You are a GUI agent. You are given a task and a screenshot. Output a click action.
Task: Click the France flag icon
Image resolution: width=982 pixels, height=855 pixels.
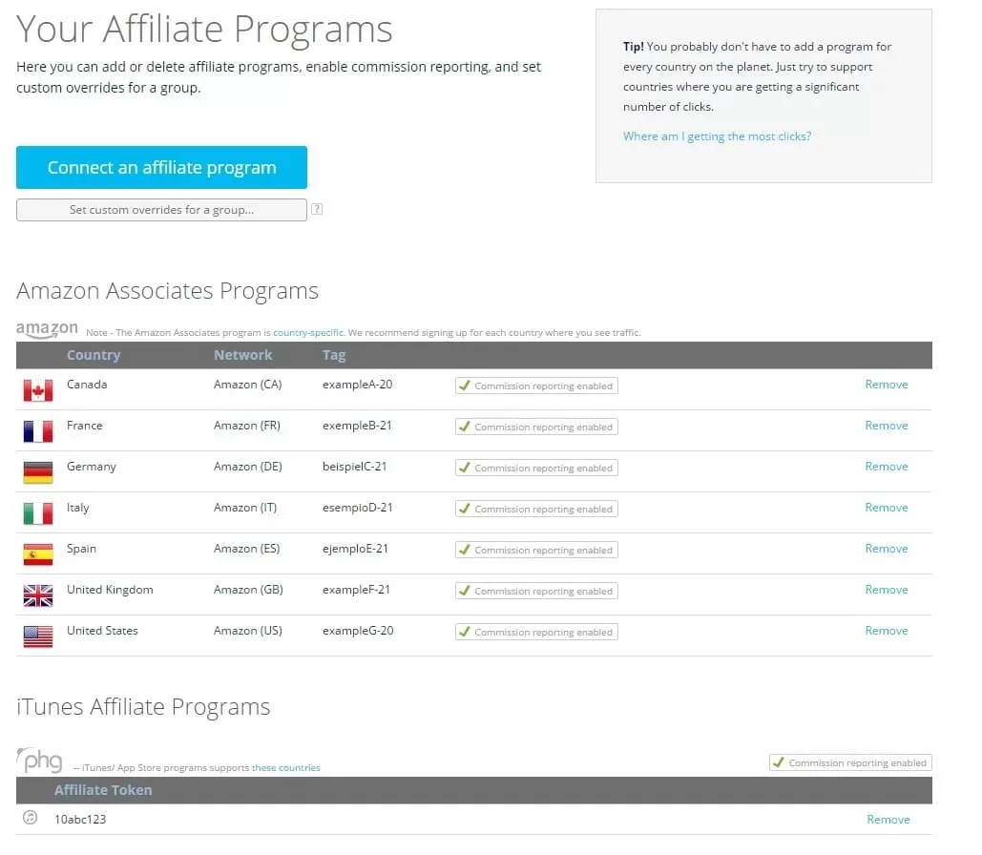38,431
